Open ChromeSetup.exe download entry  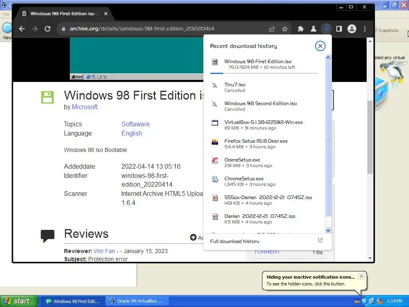click(x=264, y=181)
